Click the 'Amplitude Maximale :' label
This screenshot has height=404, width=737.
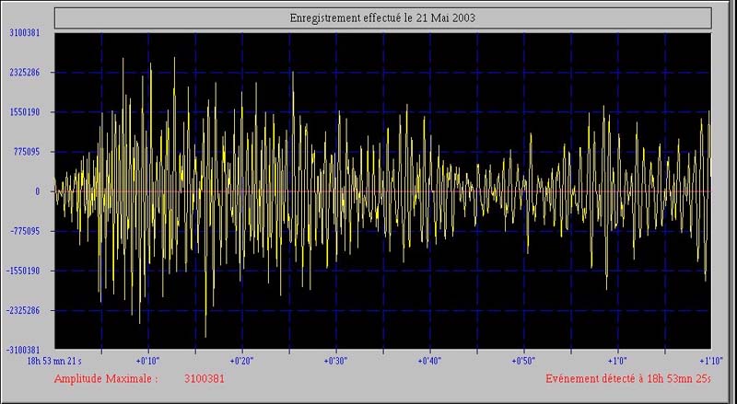(x=106, y=378)
